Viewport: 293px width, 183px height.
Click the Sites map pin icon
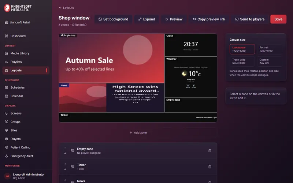tap(7, 130)
